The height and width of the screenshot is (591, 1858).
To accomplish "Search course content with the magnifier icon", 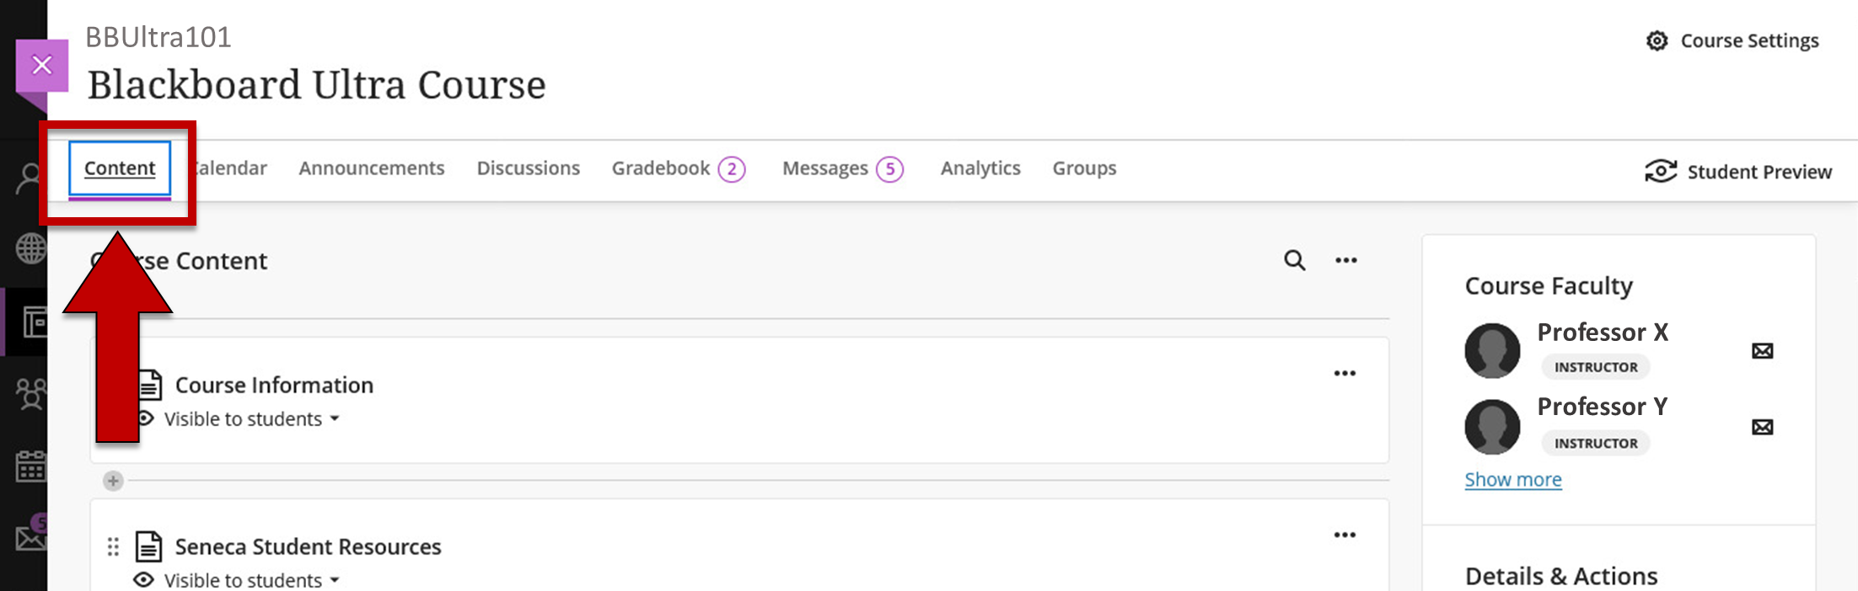I will 1295,260.
